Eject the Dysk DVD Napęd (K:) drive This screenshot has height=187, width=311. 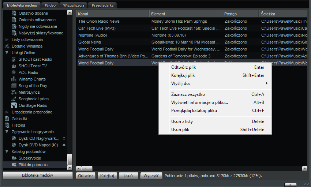coord(64,145)
